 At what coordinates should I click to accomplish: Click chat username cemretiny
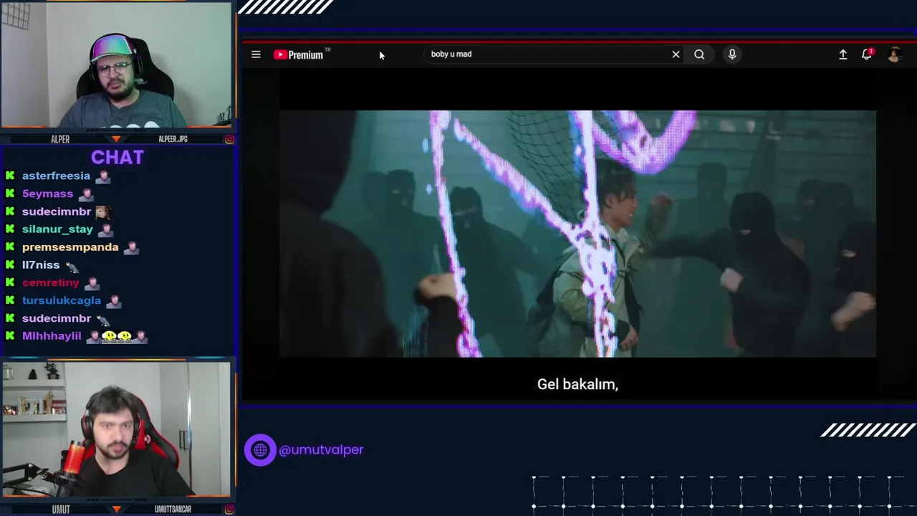point(50,282)
